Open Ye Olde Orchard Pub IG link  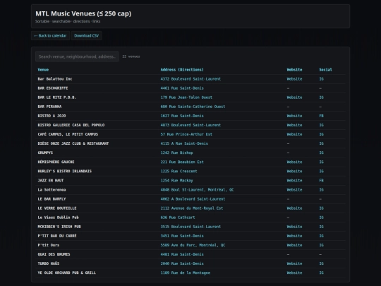click(x=322, y=273)
